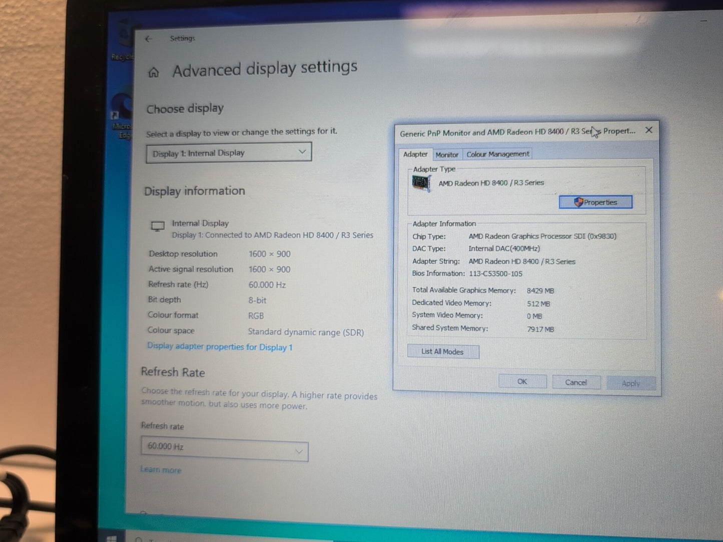The height and width of the screenshot is (542, 723).
Task: Click the dialog title bar Generic PnP Monitor
Action: coord(518,132)
